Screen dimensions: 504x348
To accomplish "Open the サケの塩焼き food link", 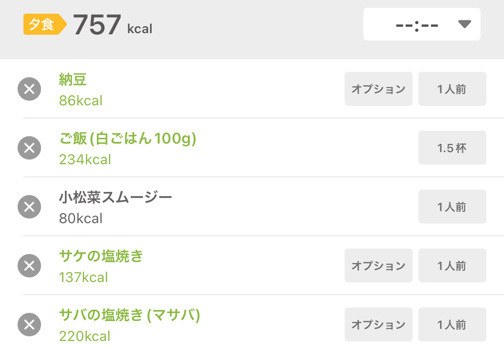I will click(101, 257).
